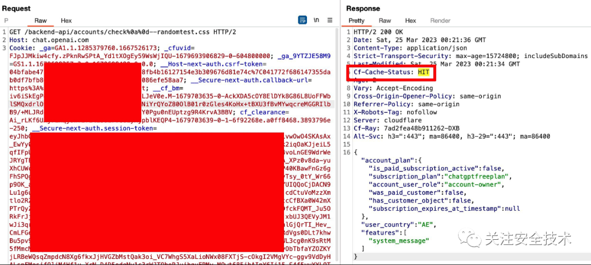The width and height of the screenshot is (591, 265).
Task: Open the Request hamburger options menu
Action: [x=330, y=20]
